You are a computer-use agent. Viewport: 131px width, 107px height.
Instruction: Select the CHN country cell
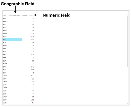pyautogui.click(x=5, y=82)
